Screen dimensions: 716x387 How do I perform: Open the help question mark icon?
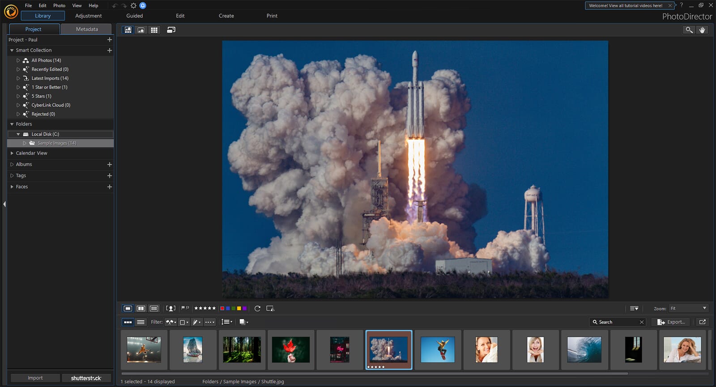click(x=682, y=5)
